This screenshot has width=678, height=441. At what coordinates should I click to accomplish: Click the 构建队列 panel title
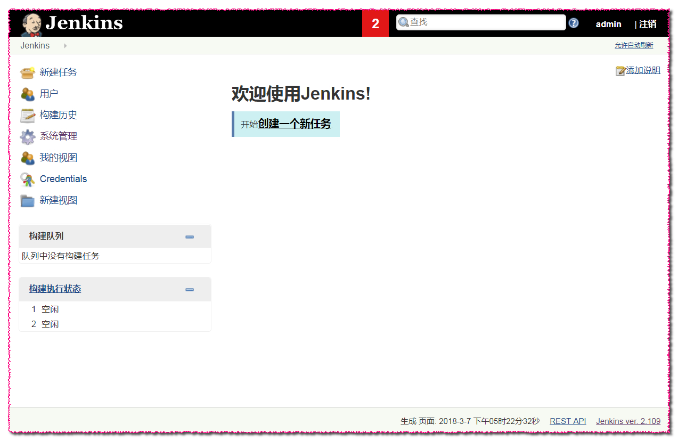click(46, 236)
